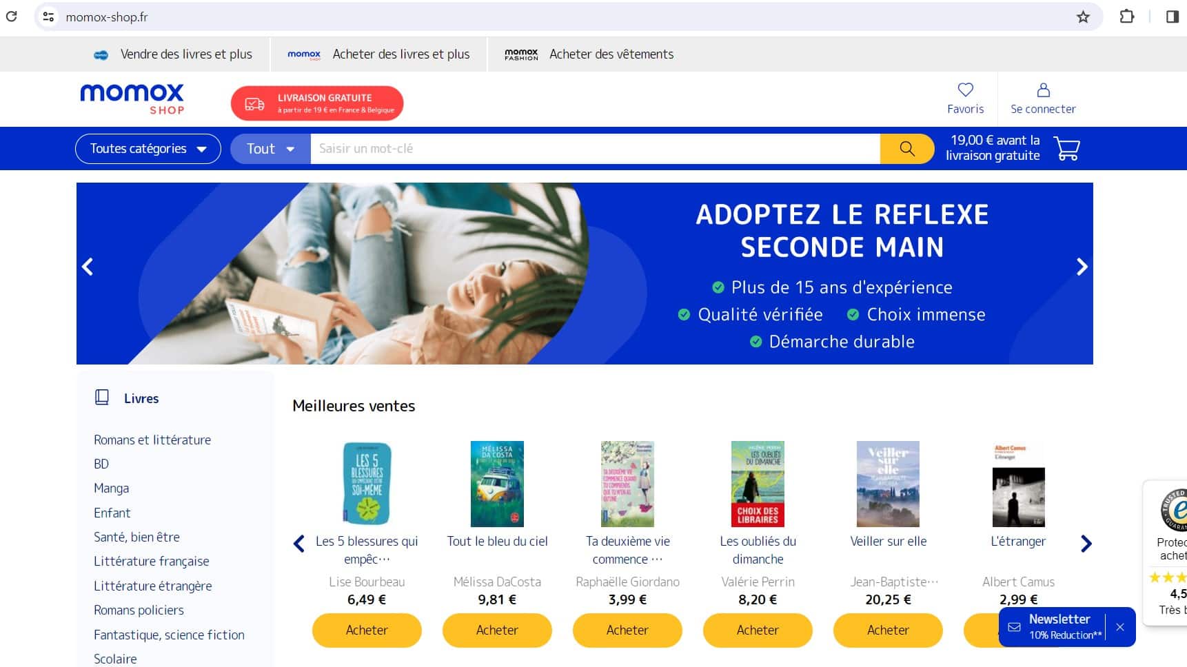Open the L'étranger book cover thumbnail
1187x667 pixels.
1018,484
